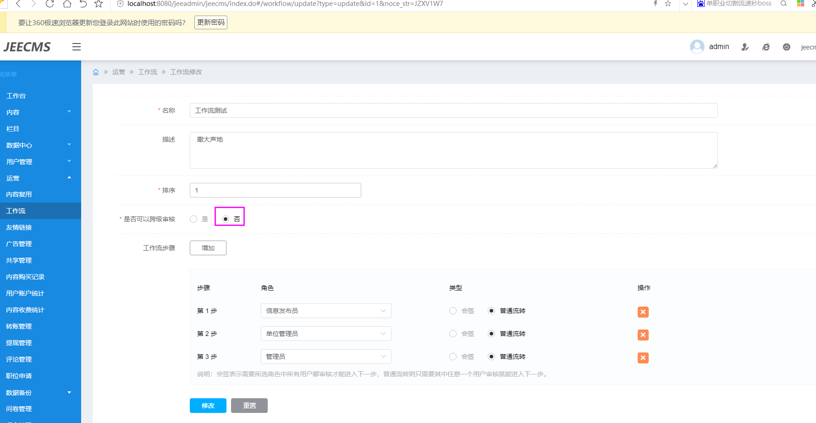This screenshot has width=816, height=423.
Task: Click the 工作流 breadcrumb link
Action: [x=148, y=72]
